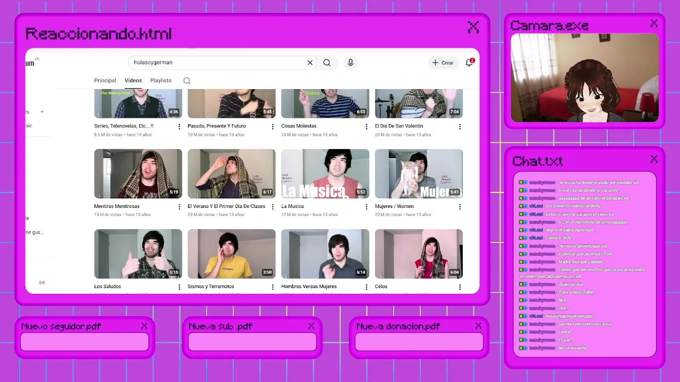This screenshot has width=680, height=382.
Task: Open La Musica title link
Action: 293,206
